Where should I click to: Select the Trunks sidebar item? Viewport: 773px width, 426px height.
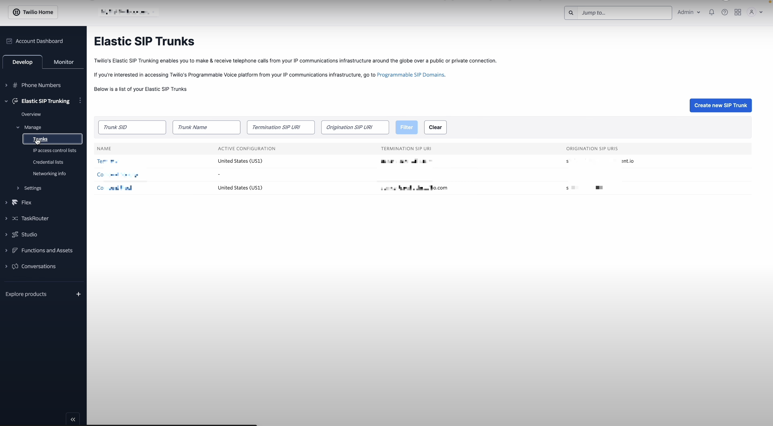tap(52, 139)
